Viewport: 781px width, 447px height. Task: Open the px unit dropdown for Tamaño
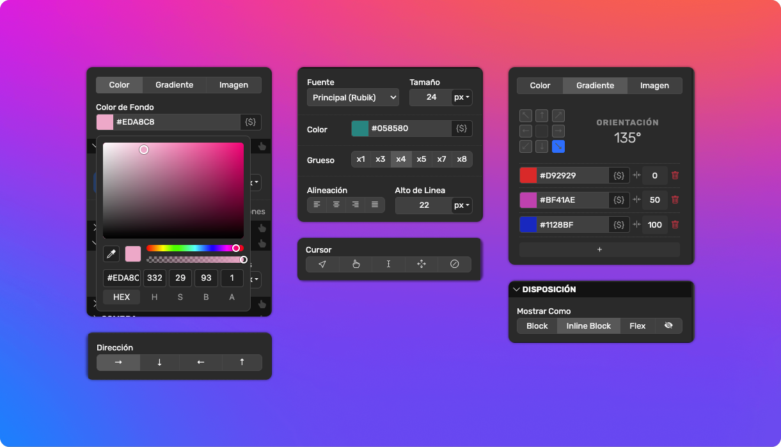pos(462,97)
